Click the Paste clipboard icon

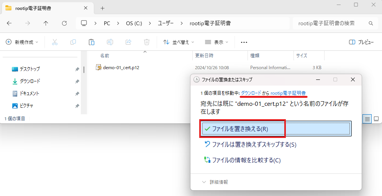pyautogui.click(x=92, y=42)
